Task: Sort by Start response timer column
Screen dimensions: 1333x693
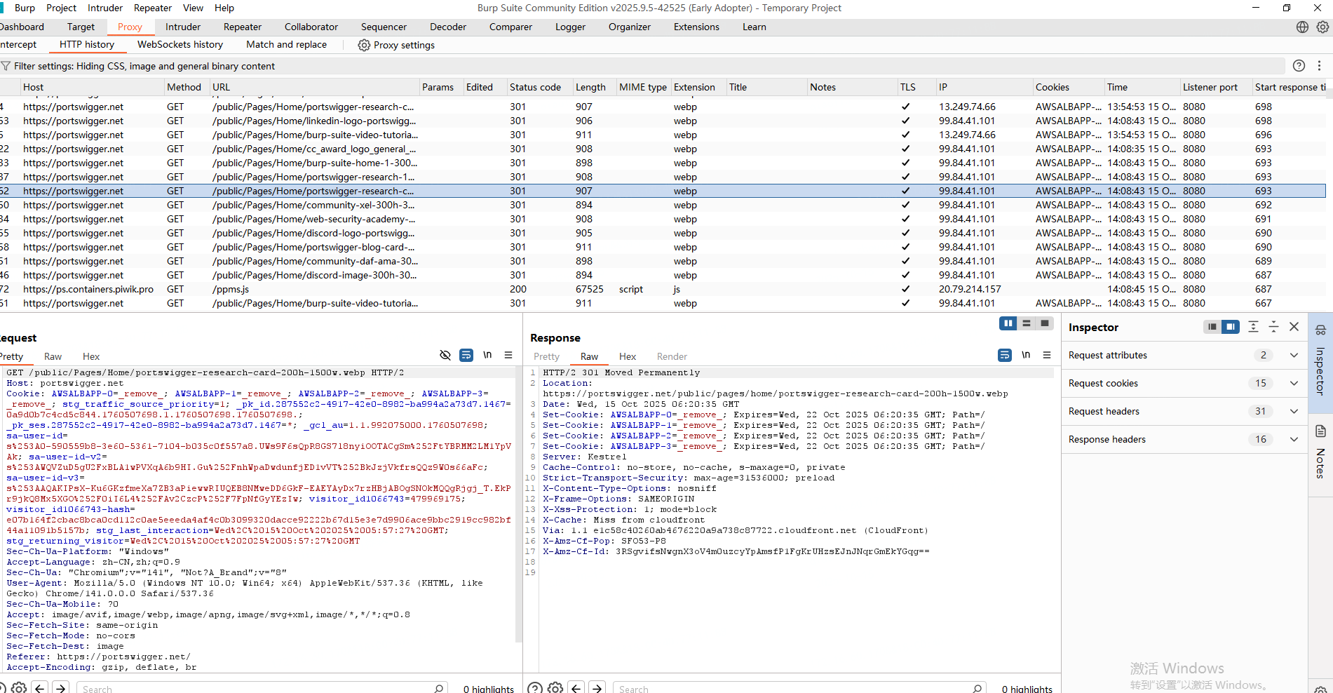Action: 1290,87
